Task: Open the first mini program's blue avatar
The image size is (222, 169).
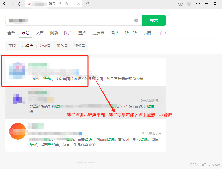Action: click(17, 70)
